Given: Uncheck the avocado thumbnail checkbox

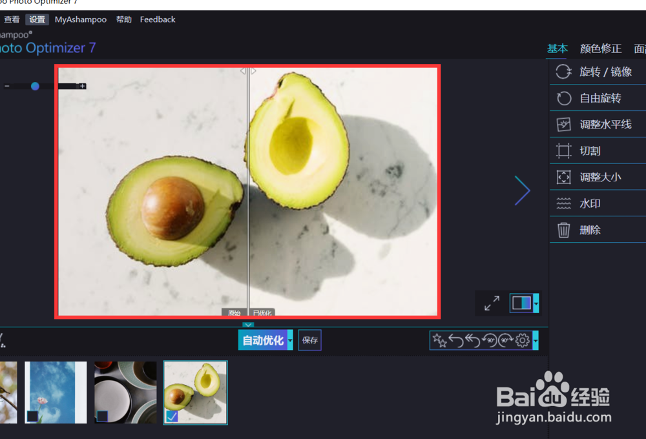Looking at the screenshot, I should coord(172,416).
